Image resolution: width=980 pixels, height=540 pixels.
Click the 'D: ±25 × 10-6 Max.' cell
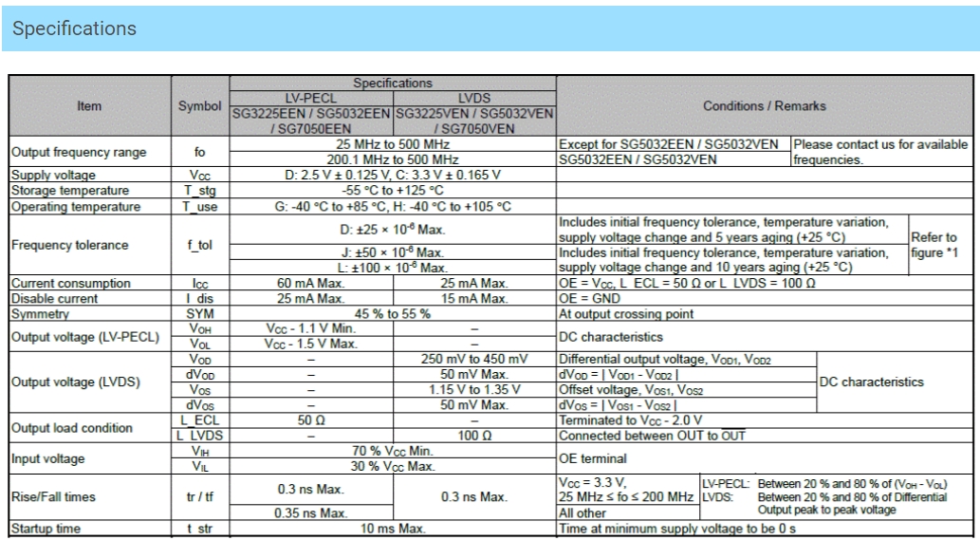[393, 230]
